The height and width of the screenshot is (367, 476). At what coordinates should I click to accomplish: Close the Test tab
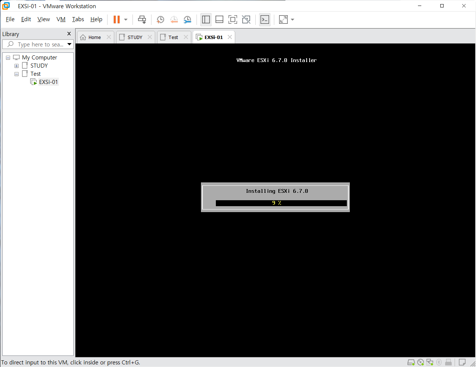[186, 37]
